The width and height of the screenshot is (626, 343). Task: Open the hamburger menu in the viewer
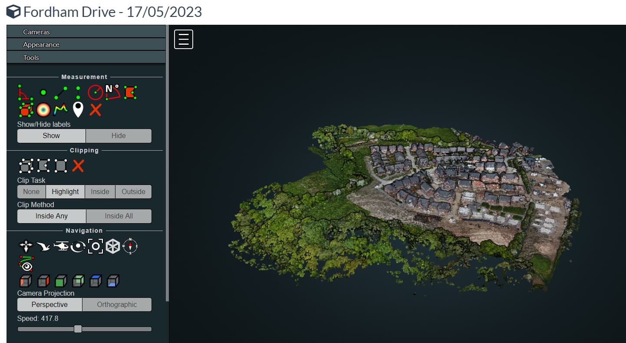[183, 39]
